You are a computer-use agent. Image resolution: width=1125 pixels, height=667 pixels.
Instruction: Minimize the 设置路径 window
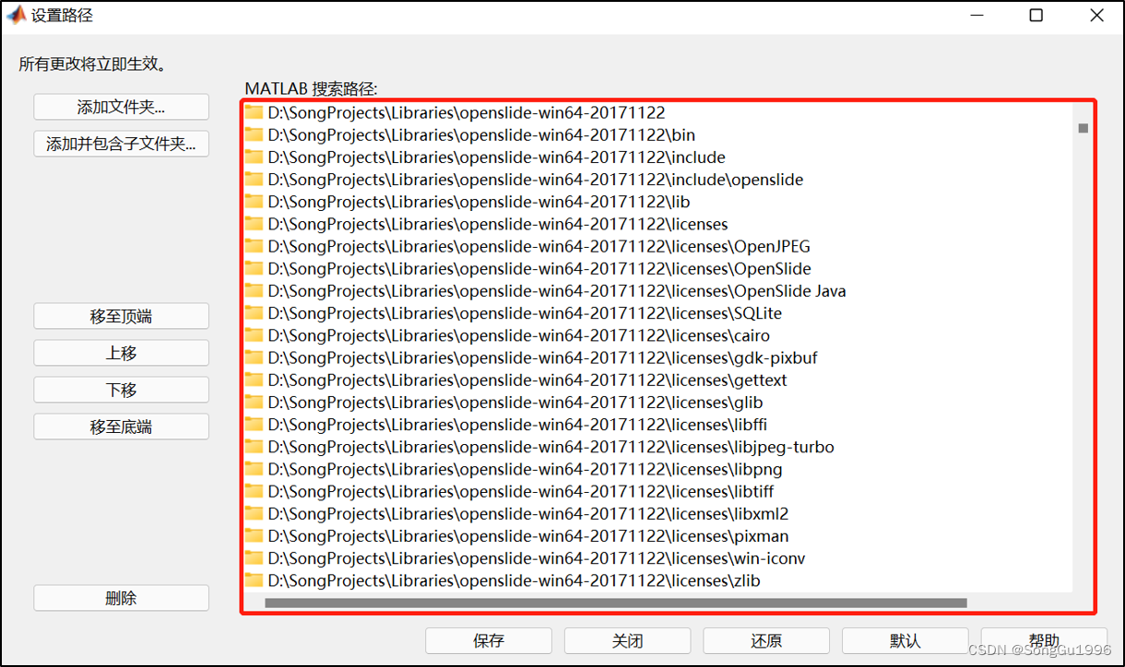tap(976, 16)
